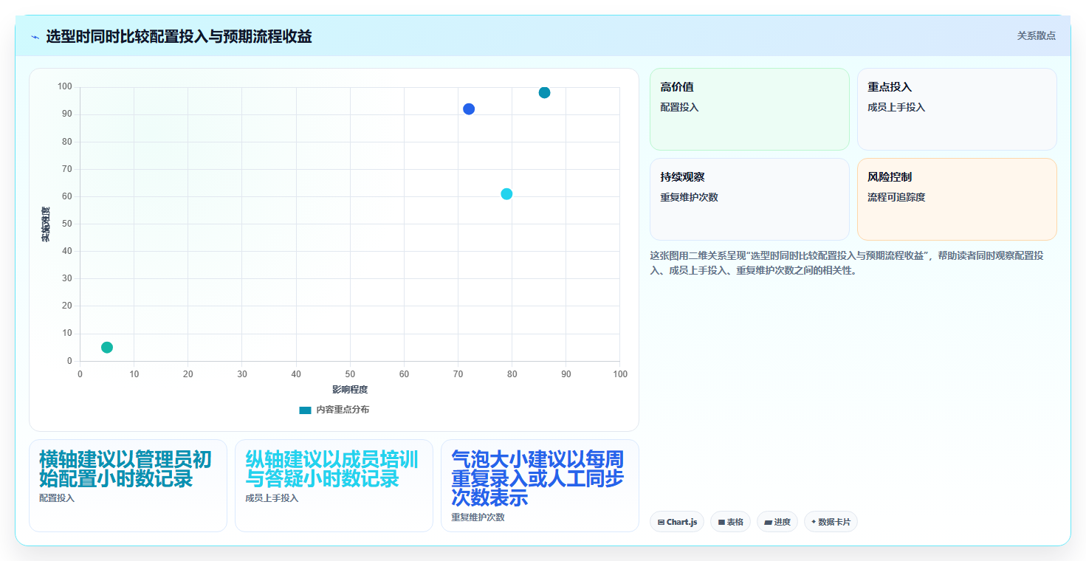This screenshot has height=561, width=1086.
Task: Click the 关系散点 label in the header
Action: [x=1036, y=35]
